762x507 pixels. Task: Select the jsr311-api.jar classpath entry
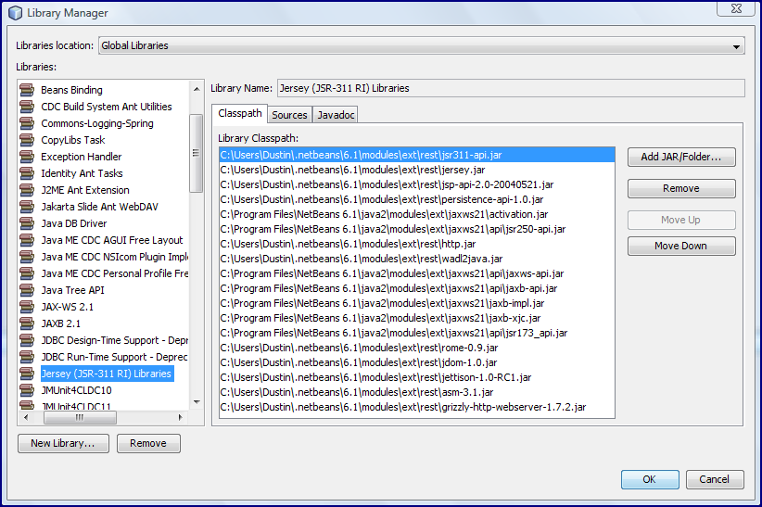tap(417, 155)
